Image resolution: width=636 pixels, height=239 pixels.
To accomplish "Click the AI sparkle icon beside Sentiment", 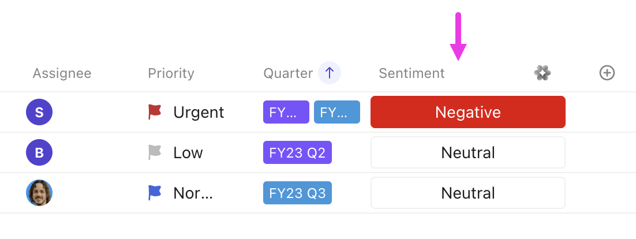I will pyautogui.click(x=542, y=73).
